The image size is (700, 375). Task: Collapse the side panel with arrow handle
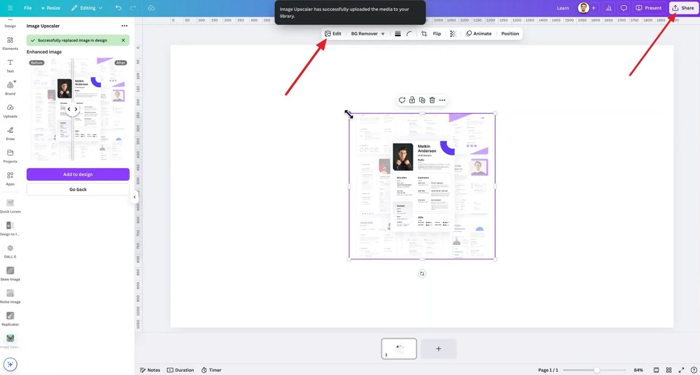coord(135,197)
